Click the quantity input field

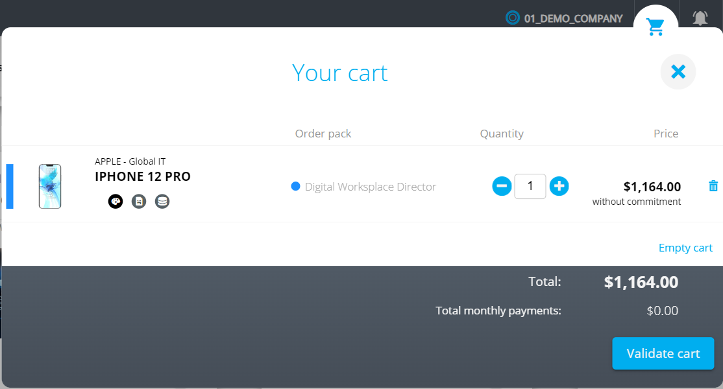[530, 187]
